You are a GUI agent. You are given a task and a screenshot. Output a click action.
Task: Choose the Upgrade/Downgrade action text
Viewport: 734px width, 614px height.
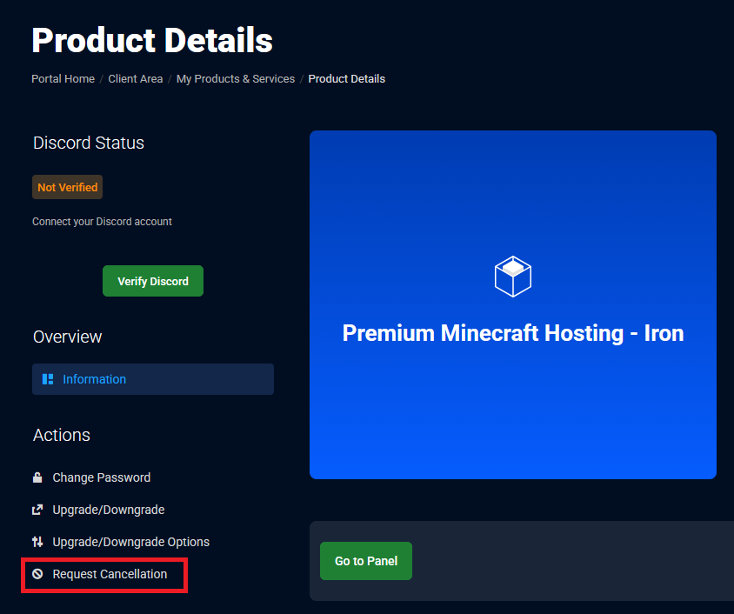click(109, 510)
